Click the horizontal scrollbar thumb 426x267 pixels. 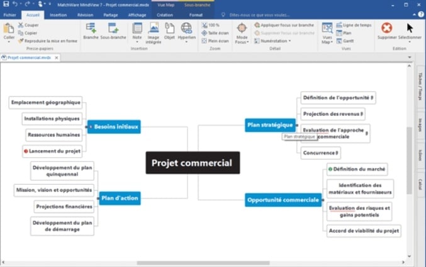pyautogui.click(x=203, y=263)
